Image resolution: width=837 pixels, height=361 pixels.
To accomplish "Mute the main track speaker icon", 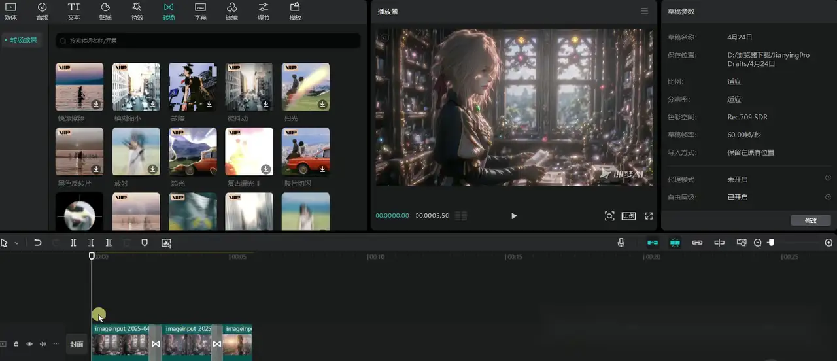I will click(43, 344).
